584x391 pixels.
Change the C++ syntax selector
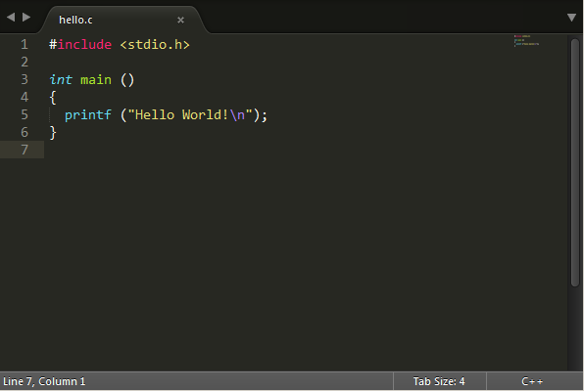click(x=532, y=381)
